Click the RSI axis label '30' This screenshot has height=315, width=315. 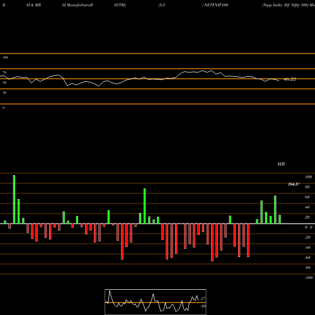[4, 93]
